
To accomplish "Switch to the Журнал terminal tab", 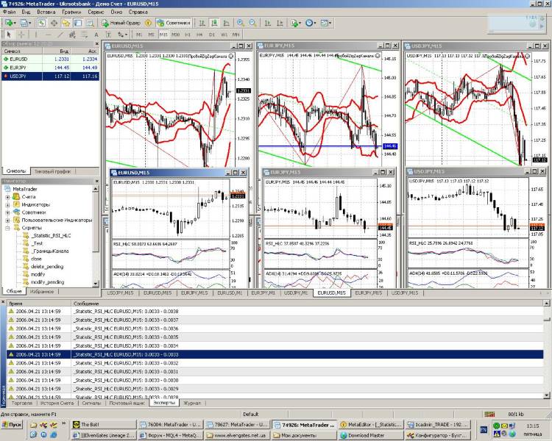I will click(192, 403).
